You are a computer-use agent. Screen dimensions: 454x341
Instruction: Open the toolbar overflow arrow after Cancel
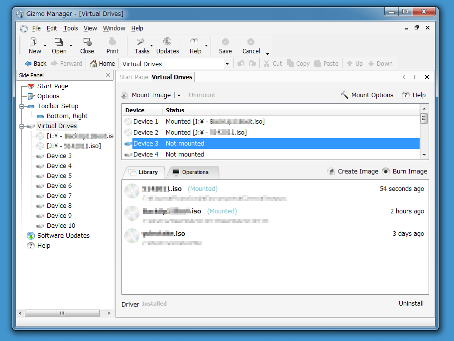tap(267, 54)
